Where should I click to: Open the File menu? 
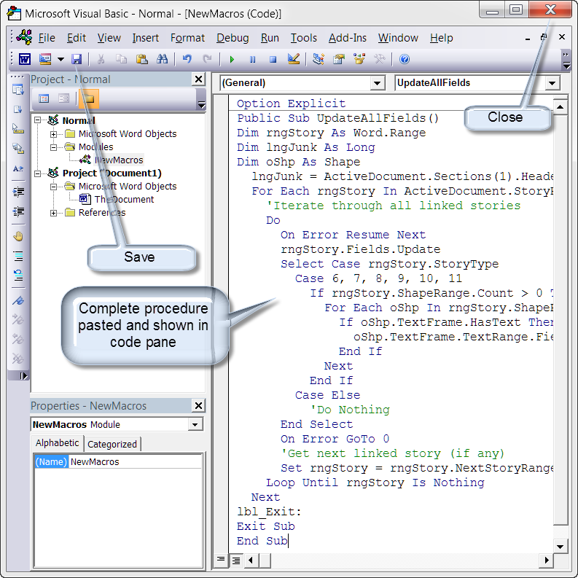point(47,38)
